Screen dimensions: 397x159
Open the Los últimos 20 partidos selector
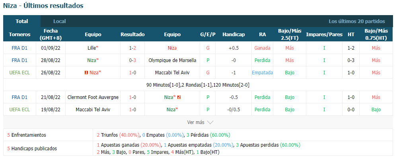coord(357,21)
